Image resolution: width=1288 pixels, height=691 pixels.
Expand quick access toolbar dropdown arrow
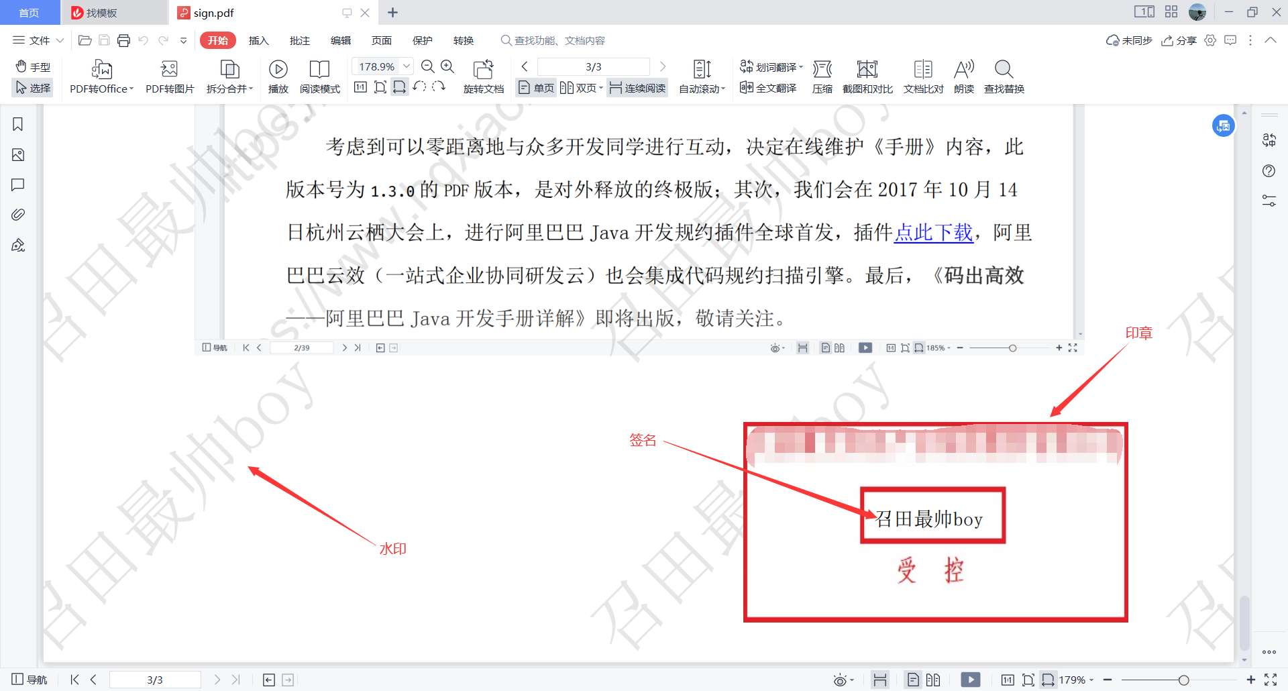pyautogui.click(x=183, y=40)
